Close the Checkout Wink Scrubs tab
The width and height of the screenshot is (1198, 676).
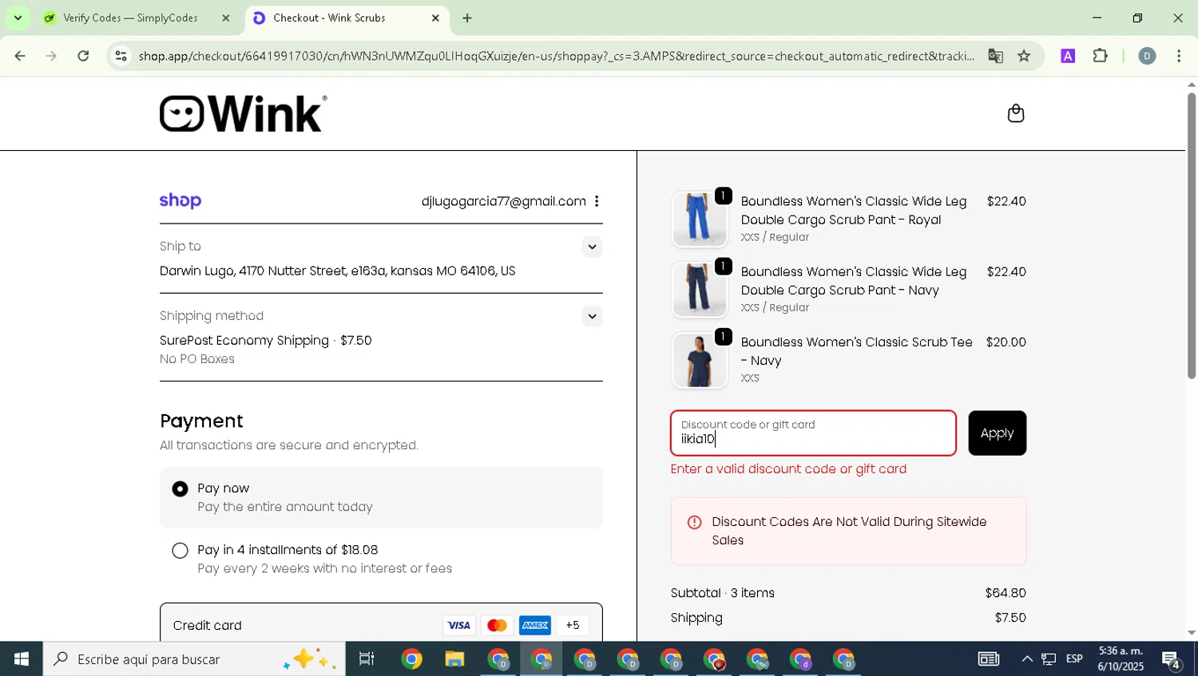click(435, 18)
